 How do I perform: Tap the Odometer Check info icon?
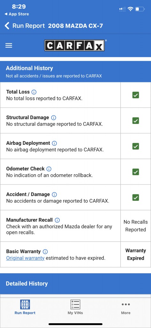(x=49, y=169)
